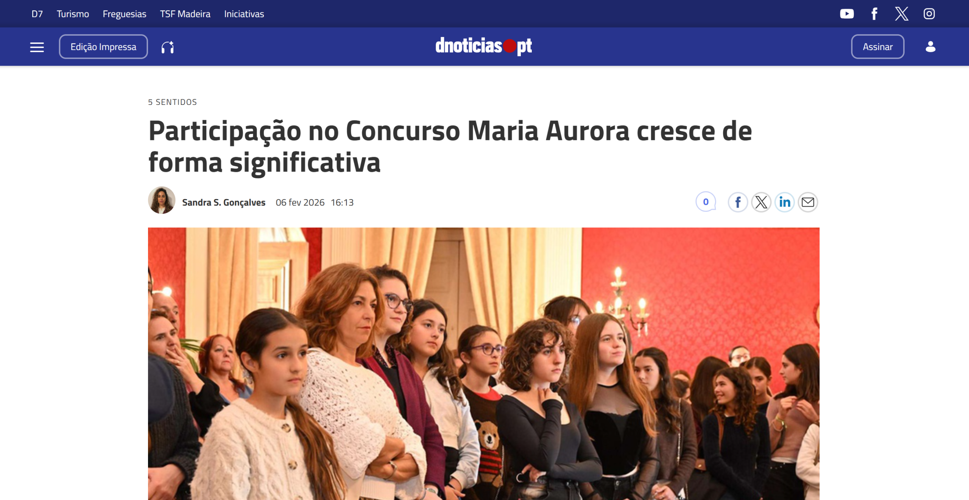969x500 pixels.
Task: Open the hamburger menu
Action: (37, 47)
